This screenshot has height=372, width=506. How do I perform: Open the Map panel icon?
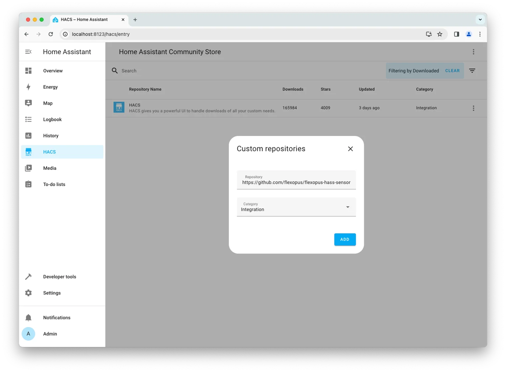(x=28, y=103)
